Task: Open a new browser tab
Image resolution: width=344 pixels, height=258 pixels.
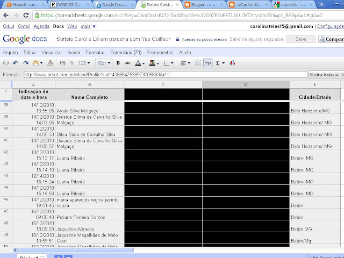Action: coord(321,4)
